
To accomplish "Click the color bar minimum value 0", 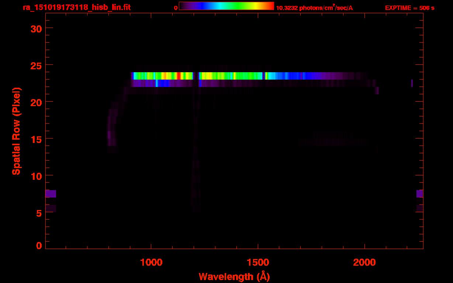I will [x=176, y=8].
